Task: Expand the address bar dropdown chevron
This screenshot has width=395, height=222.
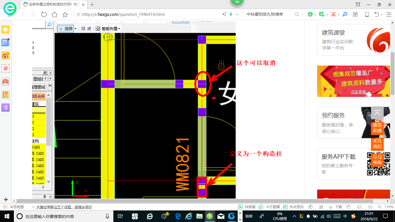Action: [x=237, y=14]
